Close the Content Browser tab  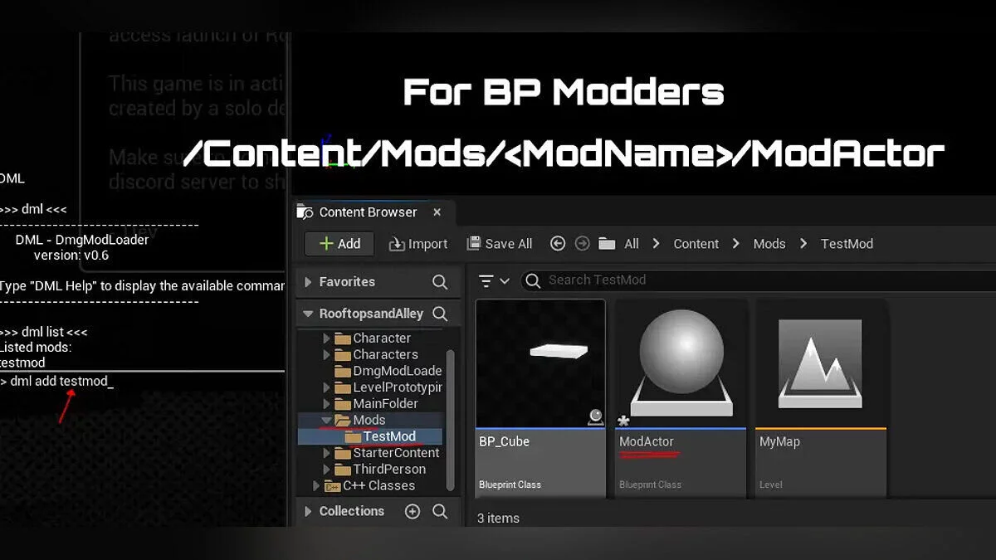point(437,212)
